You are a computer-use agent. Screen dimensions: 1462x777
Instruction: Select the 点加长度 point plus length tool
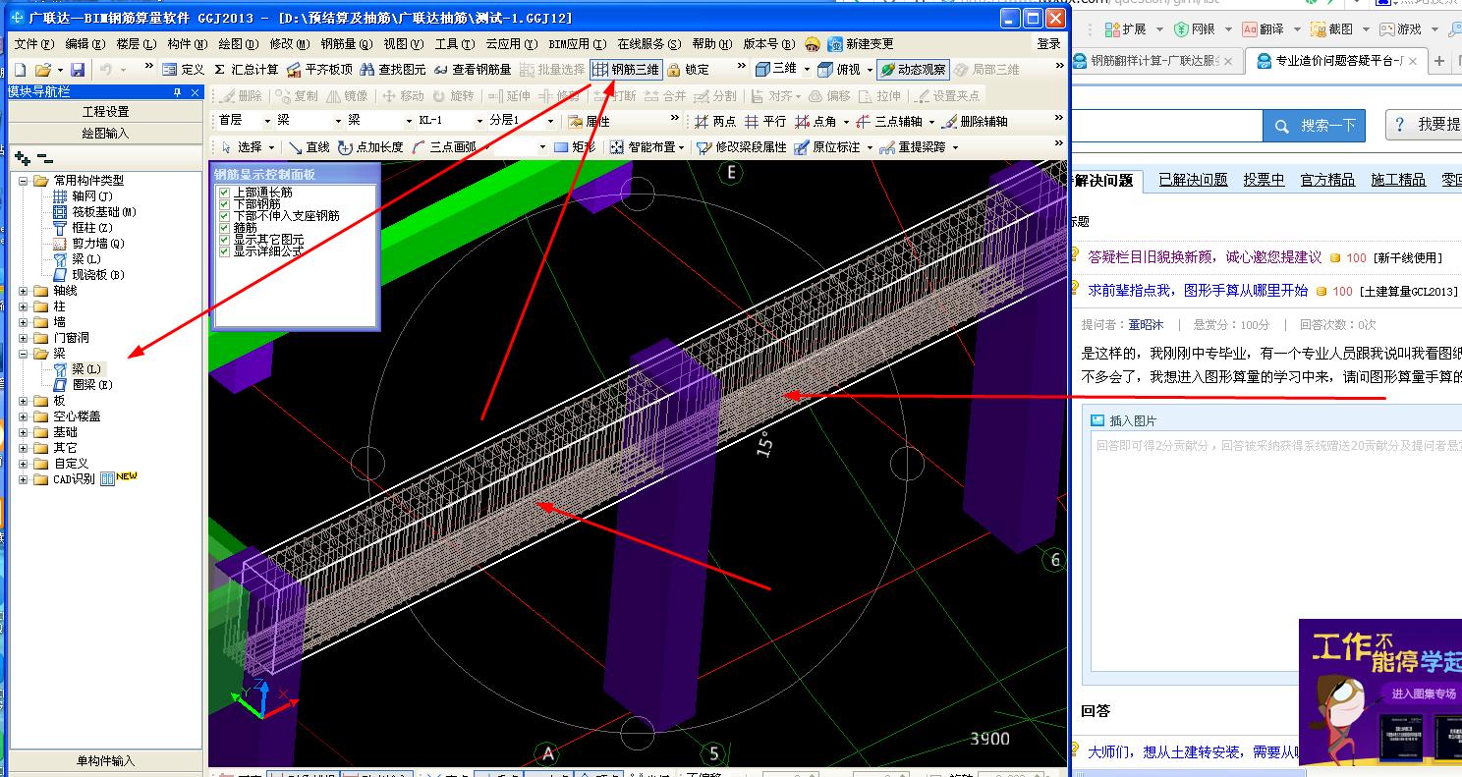pos(370,147)
